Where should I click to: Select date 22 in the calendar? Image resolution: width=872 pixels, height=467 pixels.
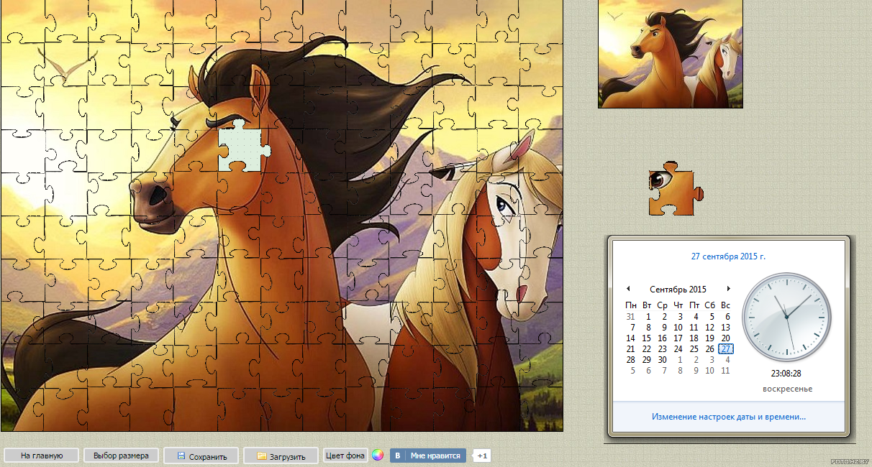pyautogui.click(x=647, y=349)
